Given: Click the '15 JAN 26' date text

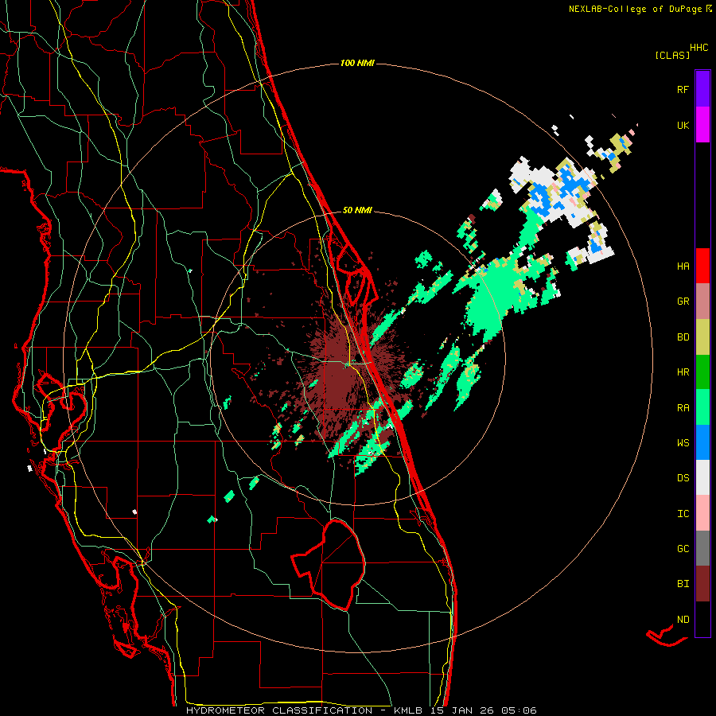Looking at the screenshot, I should pyautogui.click(x=462, y=710).
